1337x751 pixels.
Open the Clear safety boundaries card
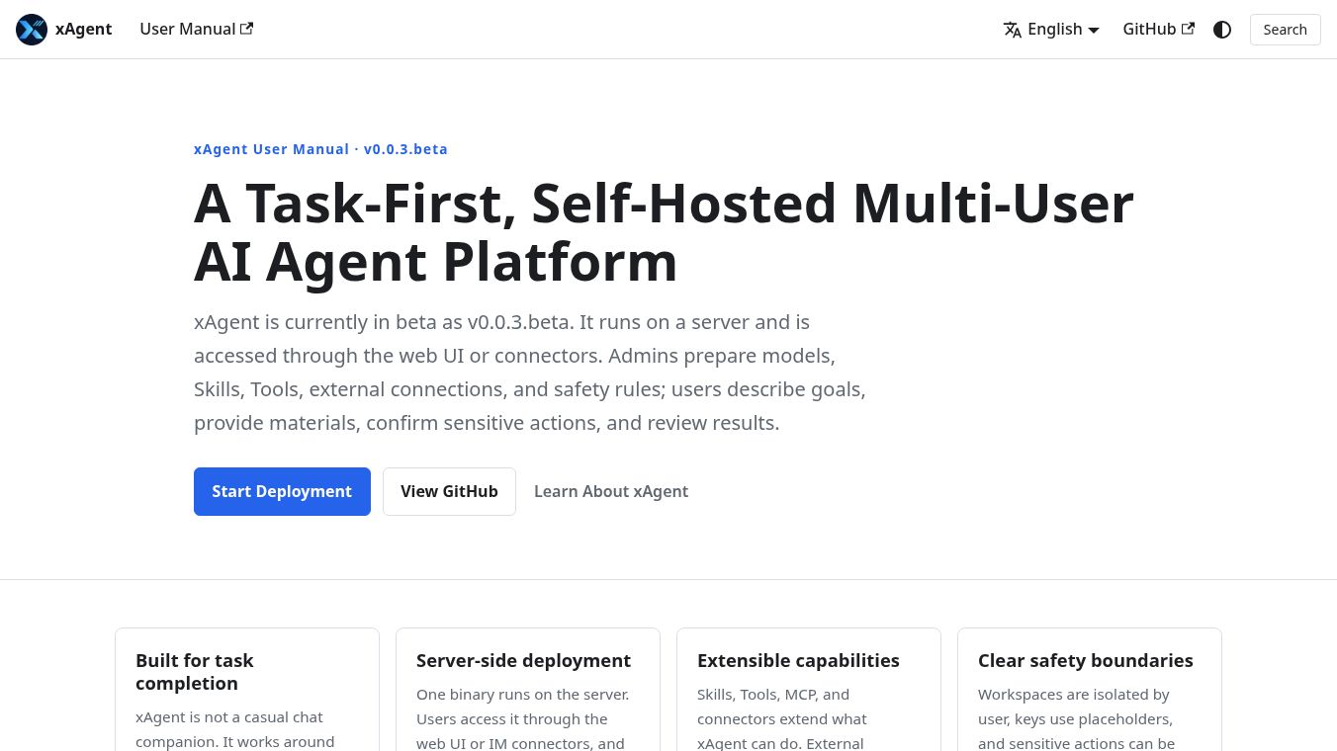point(1090,690)
